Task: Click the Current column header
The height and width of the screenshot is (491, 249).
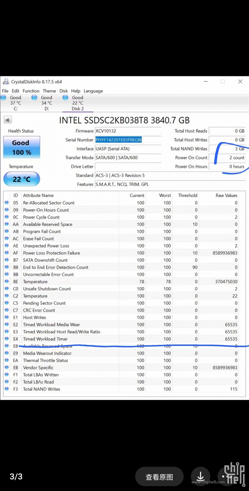Action: tap(137, 195)
